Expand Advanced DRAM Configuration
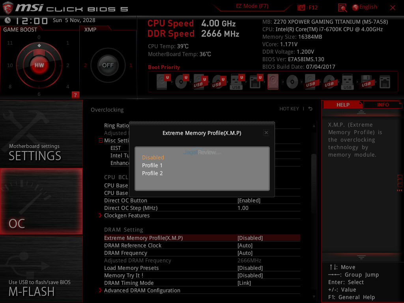 coord(142,290)
